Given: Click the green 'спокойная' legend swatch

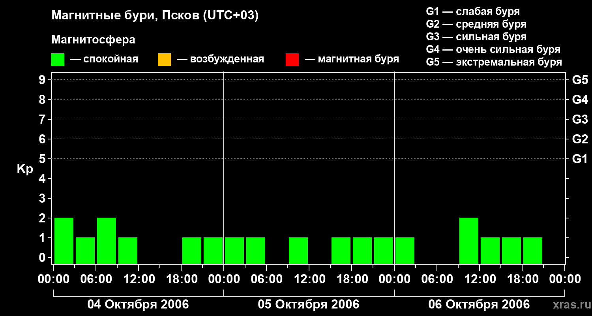Looking at the screenshot, I should tap(58, 60).
